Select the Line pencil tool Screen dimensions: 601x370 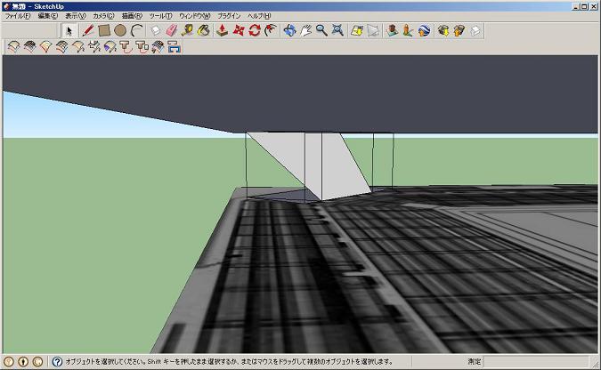point(88,31)
